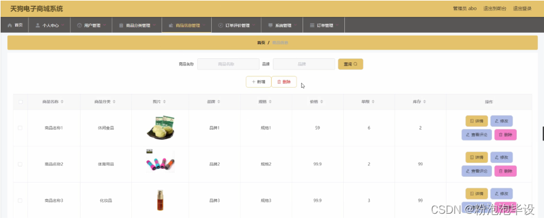Focus the 品牌 search field
This screenshot has height=221, width=544.
pos(304,64)
